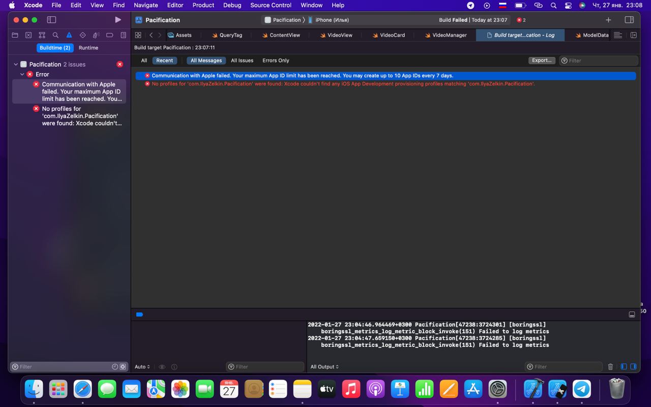
Task: Open the Breakpoint navigator icon
Action: 109,35
